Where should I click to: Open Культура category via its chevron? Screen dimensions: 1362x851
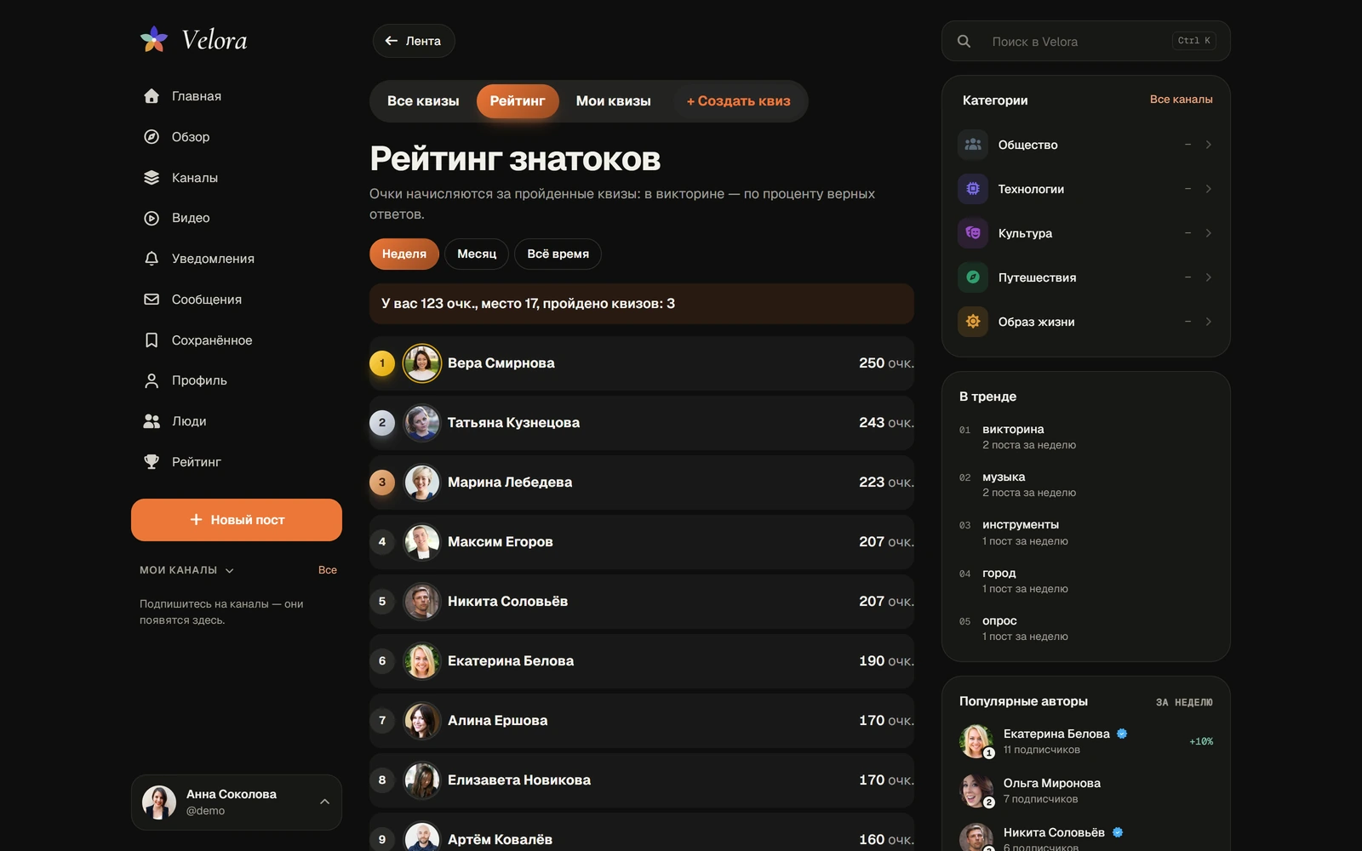click(x=1208, y=233)
